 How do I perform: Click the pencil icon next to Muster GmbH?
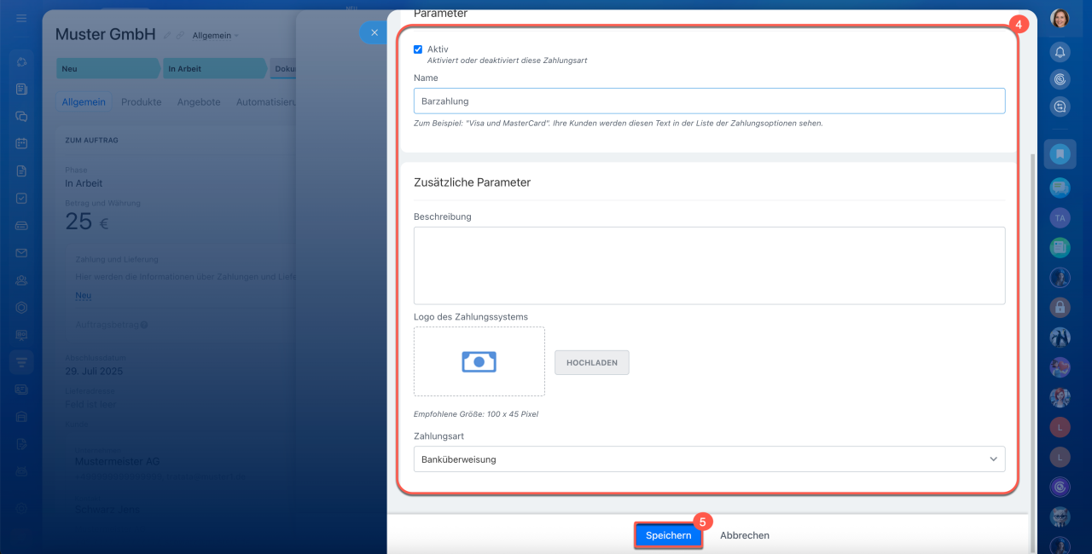coord(167,36)
